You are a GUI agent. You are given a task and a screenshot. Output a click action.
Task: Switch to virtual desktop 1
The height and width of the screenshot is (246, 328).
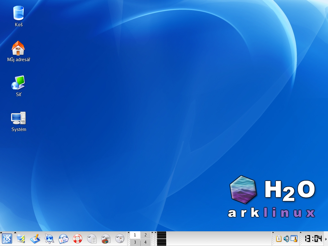pyautogui.click(x=135, y=235)
